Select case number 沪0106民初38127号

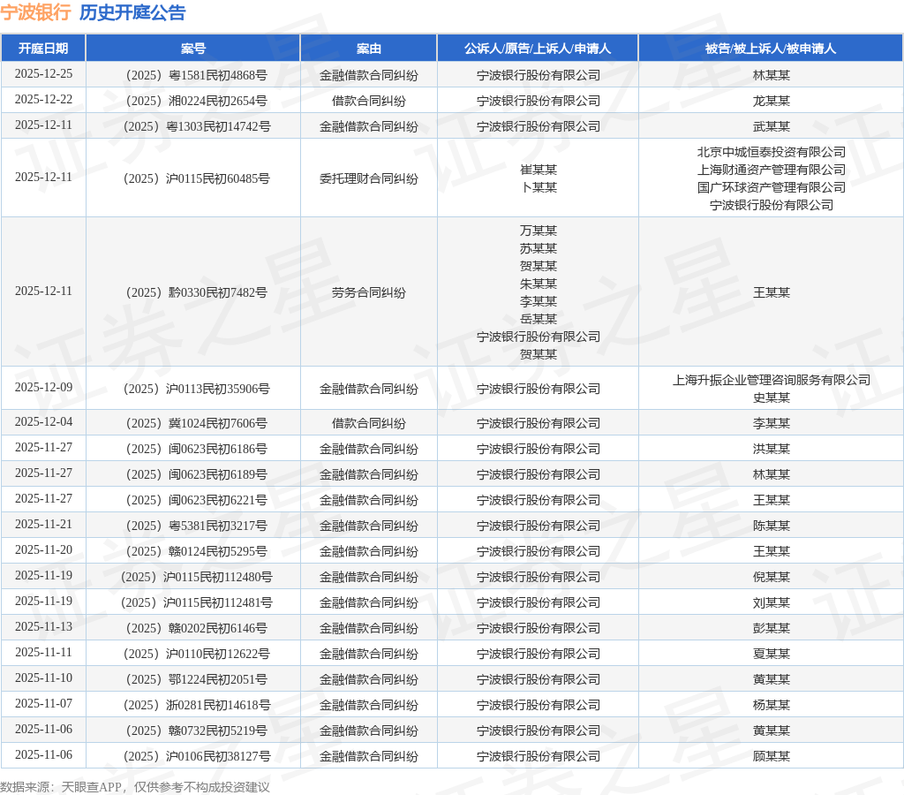coord(197,756)
